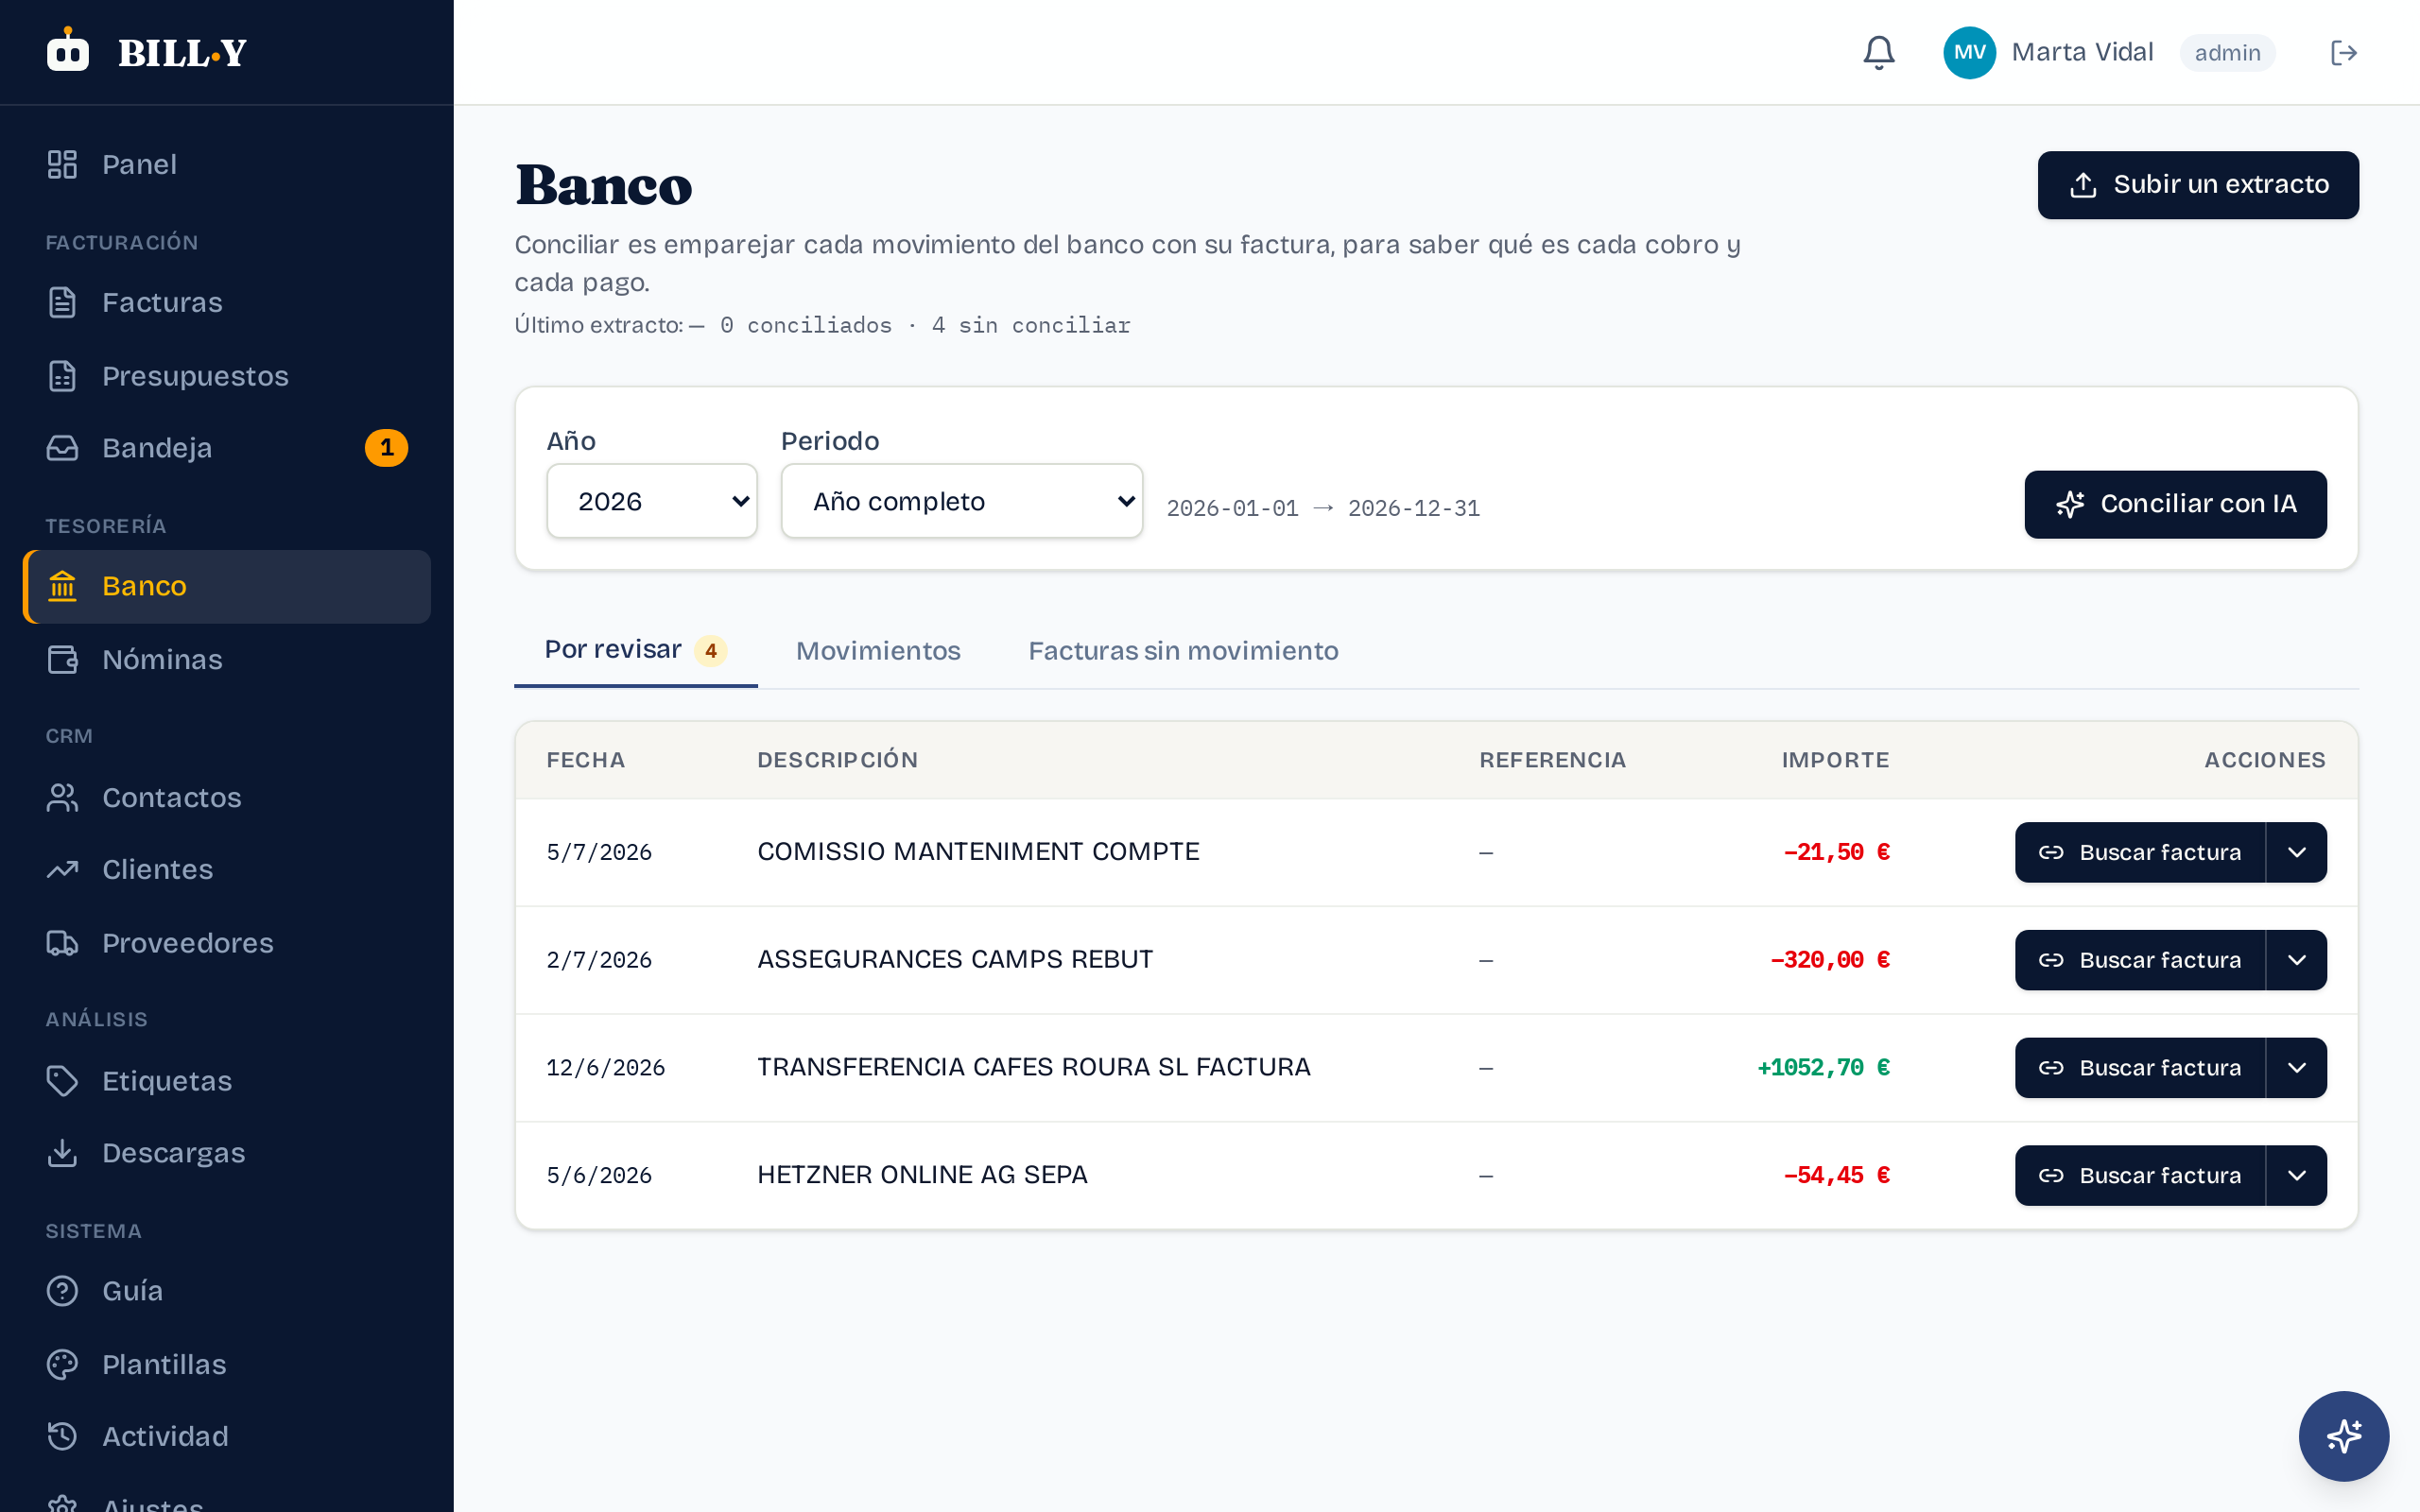Open Contactos in the sidebar
2420x1512 pixels.
[x=227, y=797]
